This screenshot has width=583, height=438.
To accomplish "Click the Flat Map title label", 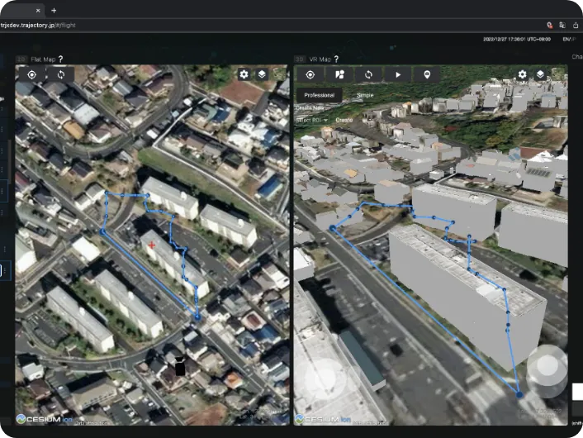I will coord(43,60).
